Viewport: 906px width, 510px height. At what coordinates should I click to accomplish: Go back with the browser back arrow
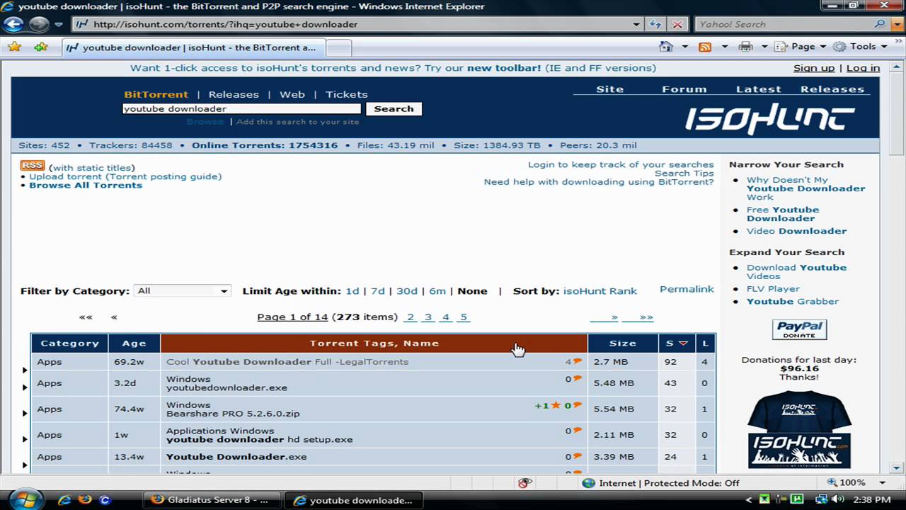[13, 24]
